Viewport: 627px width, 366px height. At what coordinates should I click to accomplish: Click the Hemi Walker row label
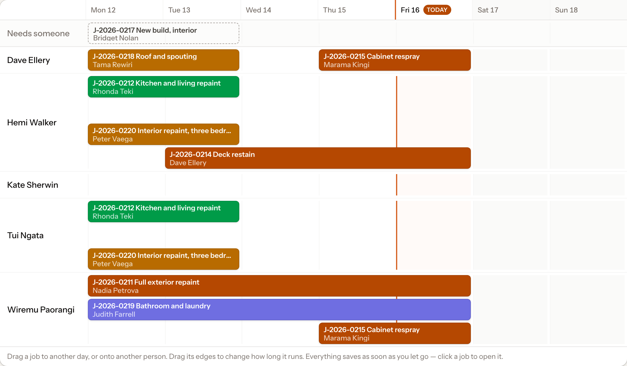[32, 122]
